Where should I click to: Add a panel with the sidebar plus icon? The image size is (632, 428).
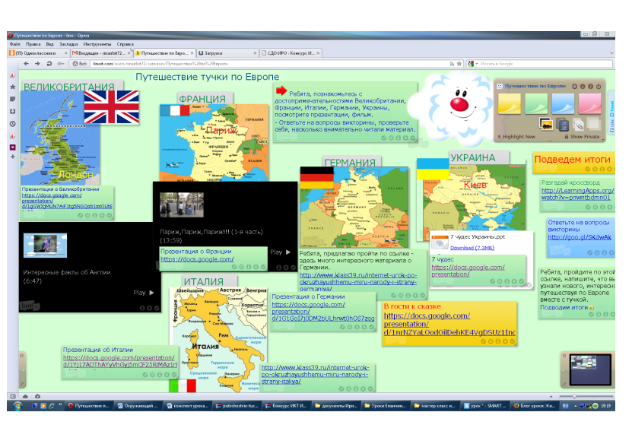pyautogui.click(x=12, y=157)
